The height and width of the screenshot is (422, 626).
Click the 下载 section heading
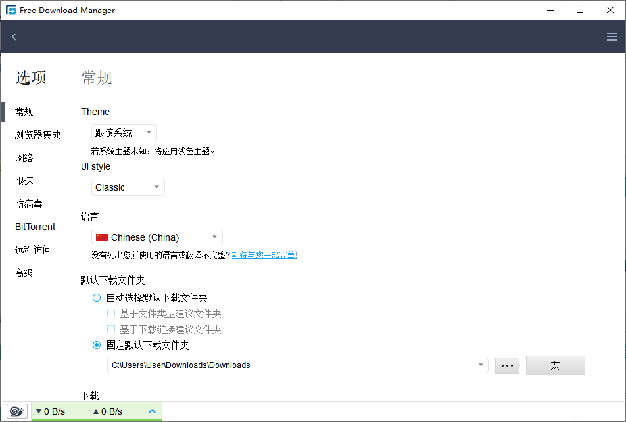[x=90, y=396]
